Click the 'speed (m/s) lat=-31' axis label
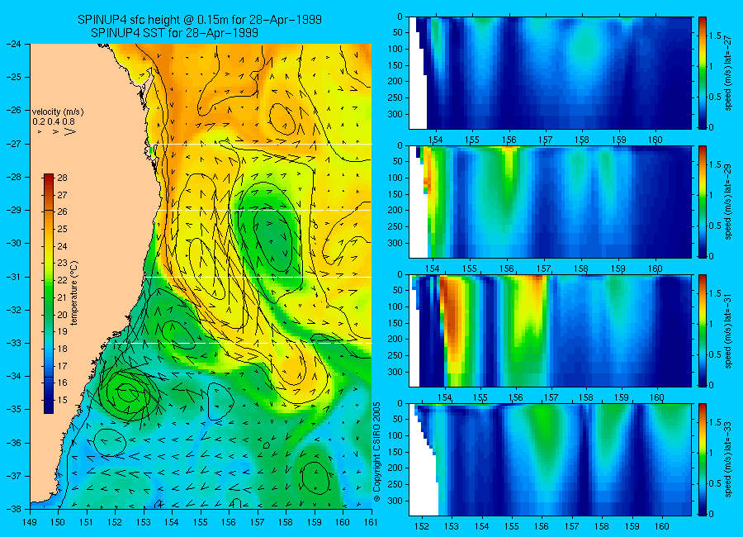The image size is (743, 537). (728, 330)
